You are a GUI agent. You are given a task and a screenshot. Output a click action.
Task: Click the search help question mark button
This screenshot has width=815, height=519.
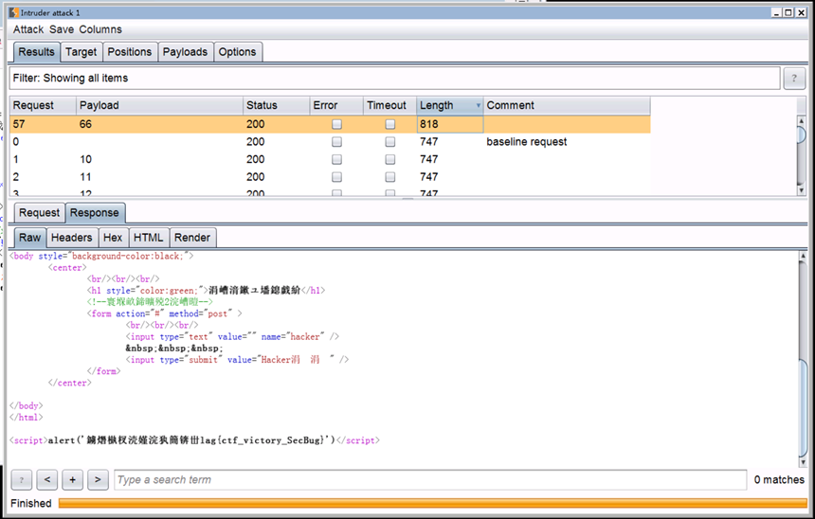[21, 480]
